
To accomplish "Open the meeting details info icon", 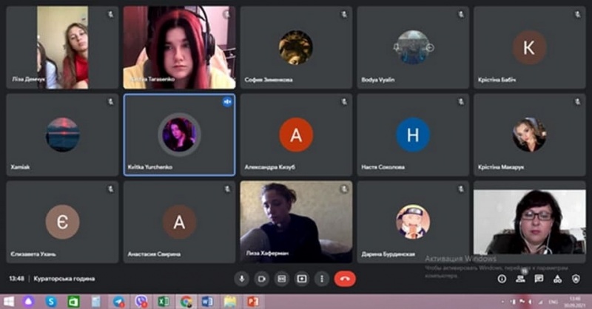I will (x=502, y=279).
